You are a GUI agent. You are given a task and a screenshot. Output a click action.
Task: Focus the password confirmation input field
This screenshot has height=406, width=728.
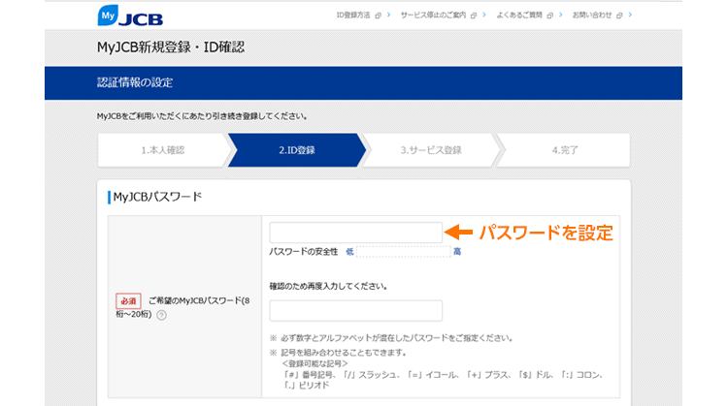click(355, 310)
